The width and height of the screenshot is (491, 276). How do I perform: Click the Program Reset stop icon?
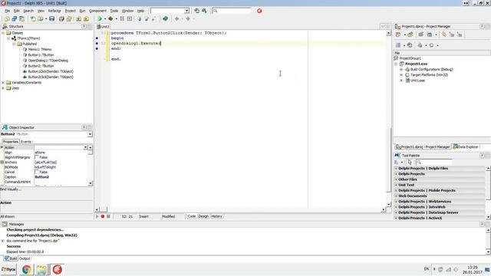[130, 18]
